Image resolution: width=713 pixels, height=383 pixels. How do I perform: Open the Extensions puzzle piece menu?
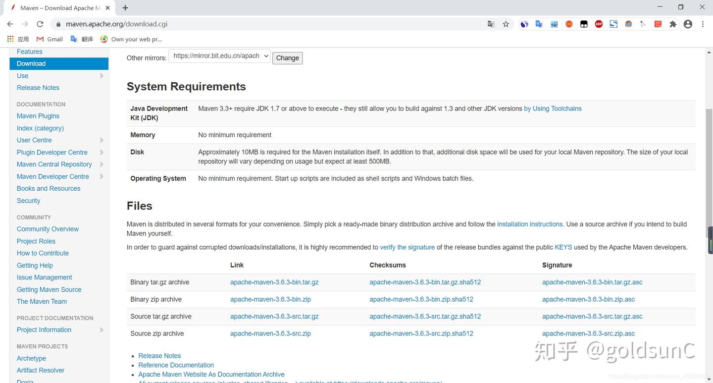(673, 24)
